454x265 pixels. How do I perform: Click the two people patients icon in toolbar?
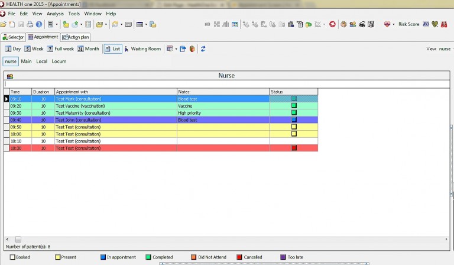[353, 24]
